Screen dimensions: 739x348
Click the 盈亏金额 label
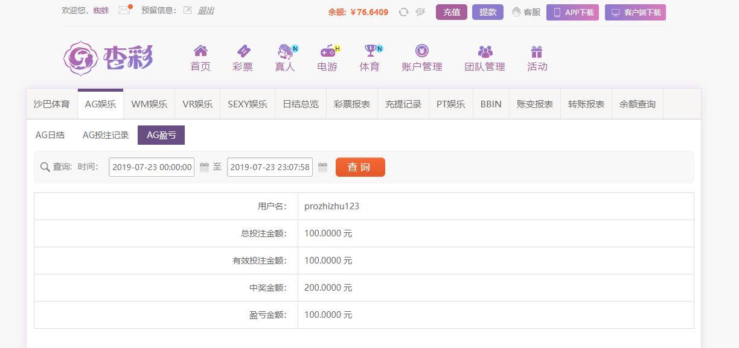click(x=268, y=315)
